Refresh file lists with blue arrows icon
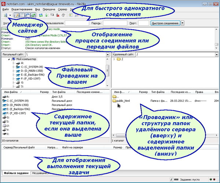Image resolution: width=220 pixels, height=183 pixels. click(x=41, y=15)
